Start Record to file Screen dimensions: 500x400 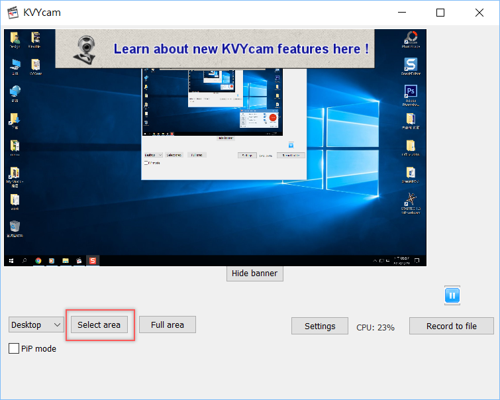452,326
